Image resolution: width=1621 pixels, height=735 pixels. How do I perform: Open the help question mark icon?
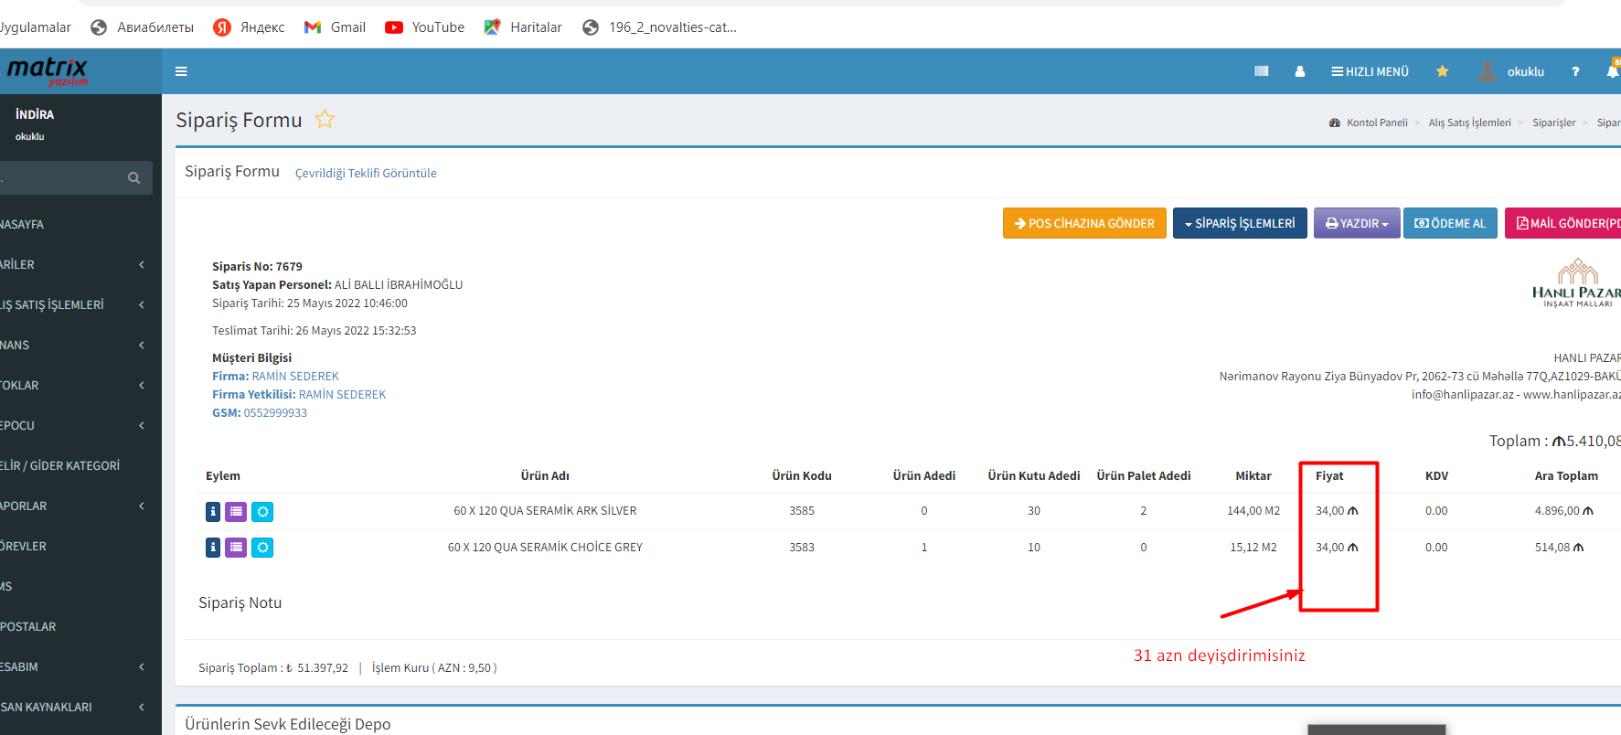pos(1574,71)
